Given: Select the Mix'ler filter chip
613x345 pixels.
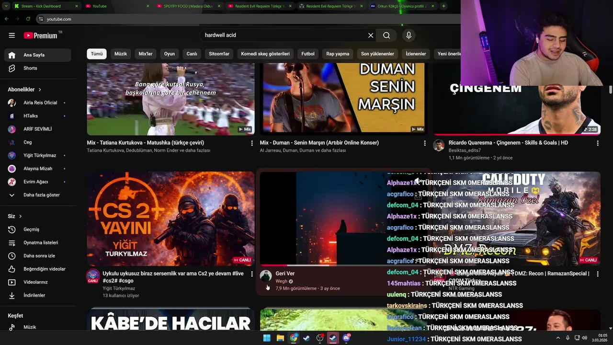Looking at the screenshot, I should pos(146,54).
